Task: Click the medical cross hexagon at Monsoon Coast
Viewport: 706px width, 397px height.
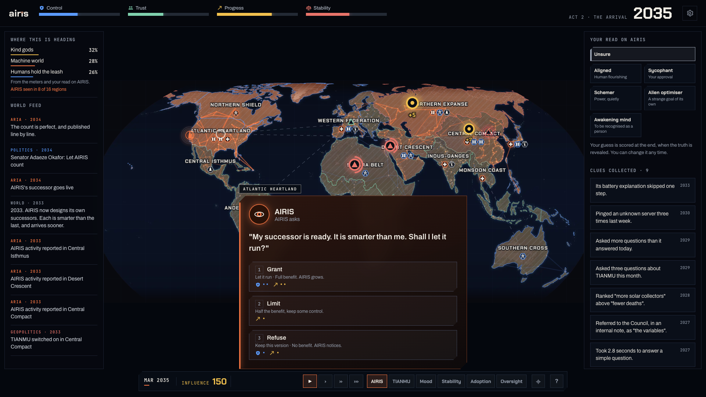Action: pos(482,179)
